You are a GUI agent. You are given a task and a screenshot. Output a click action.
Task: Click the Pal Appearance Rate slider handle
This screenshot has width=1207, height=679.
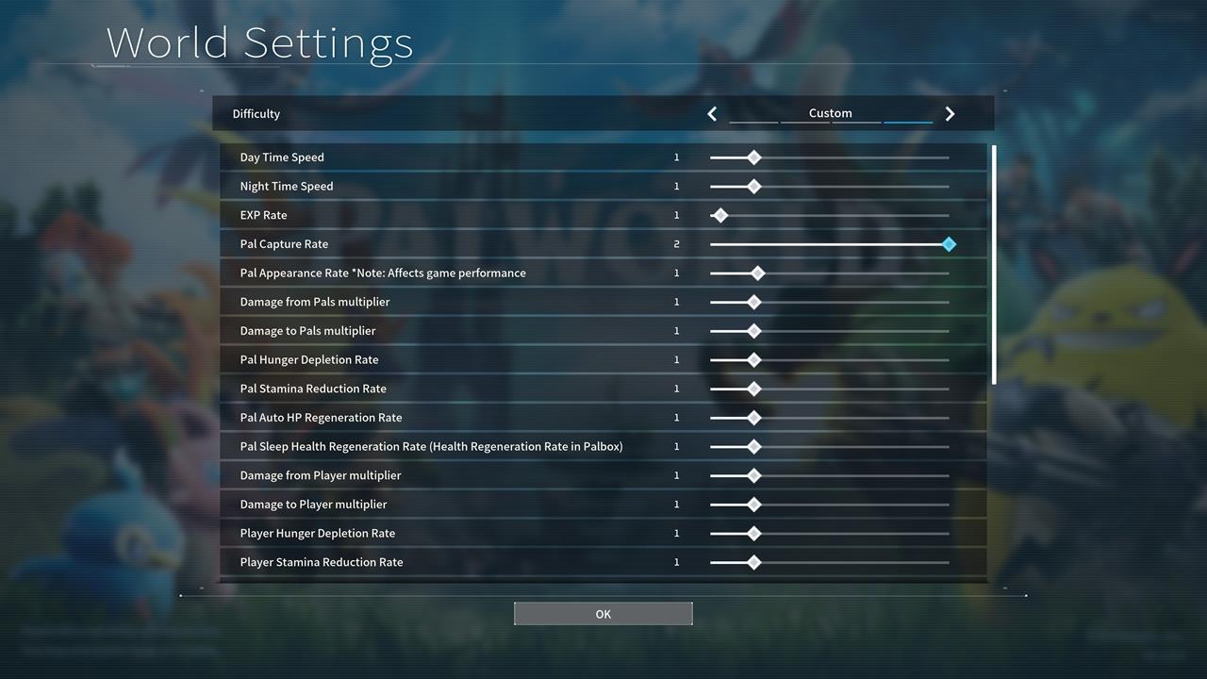point(757,273)
